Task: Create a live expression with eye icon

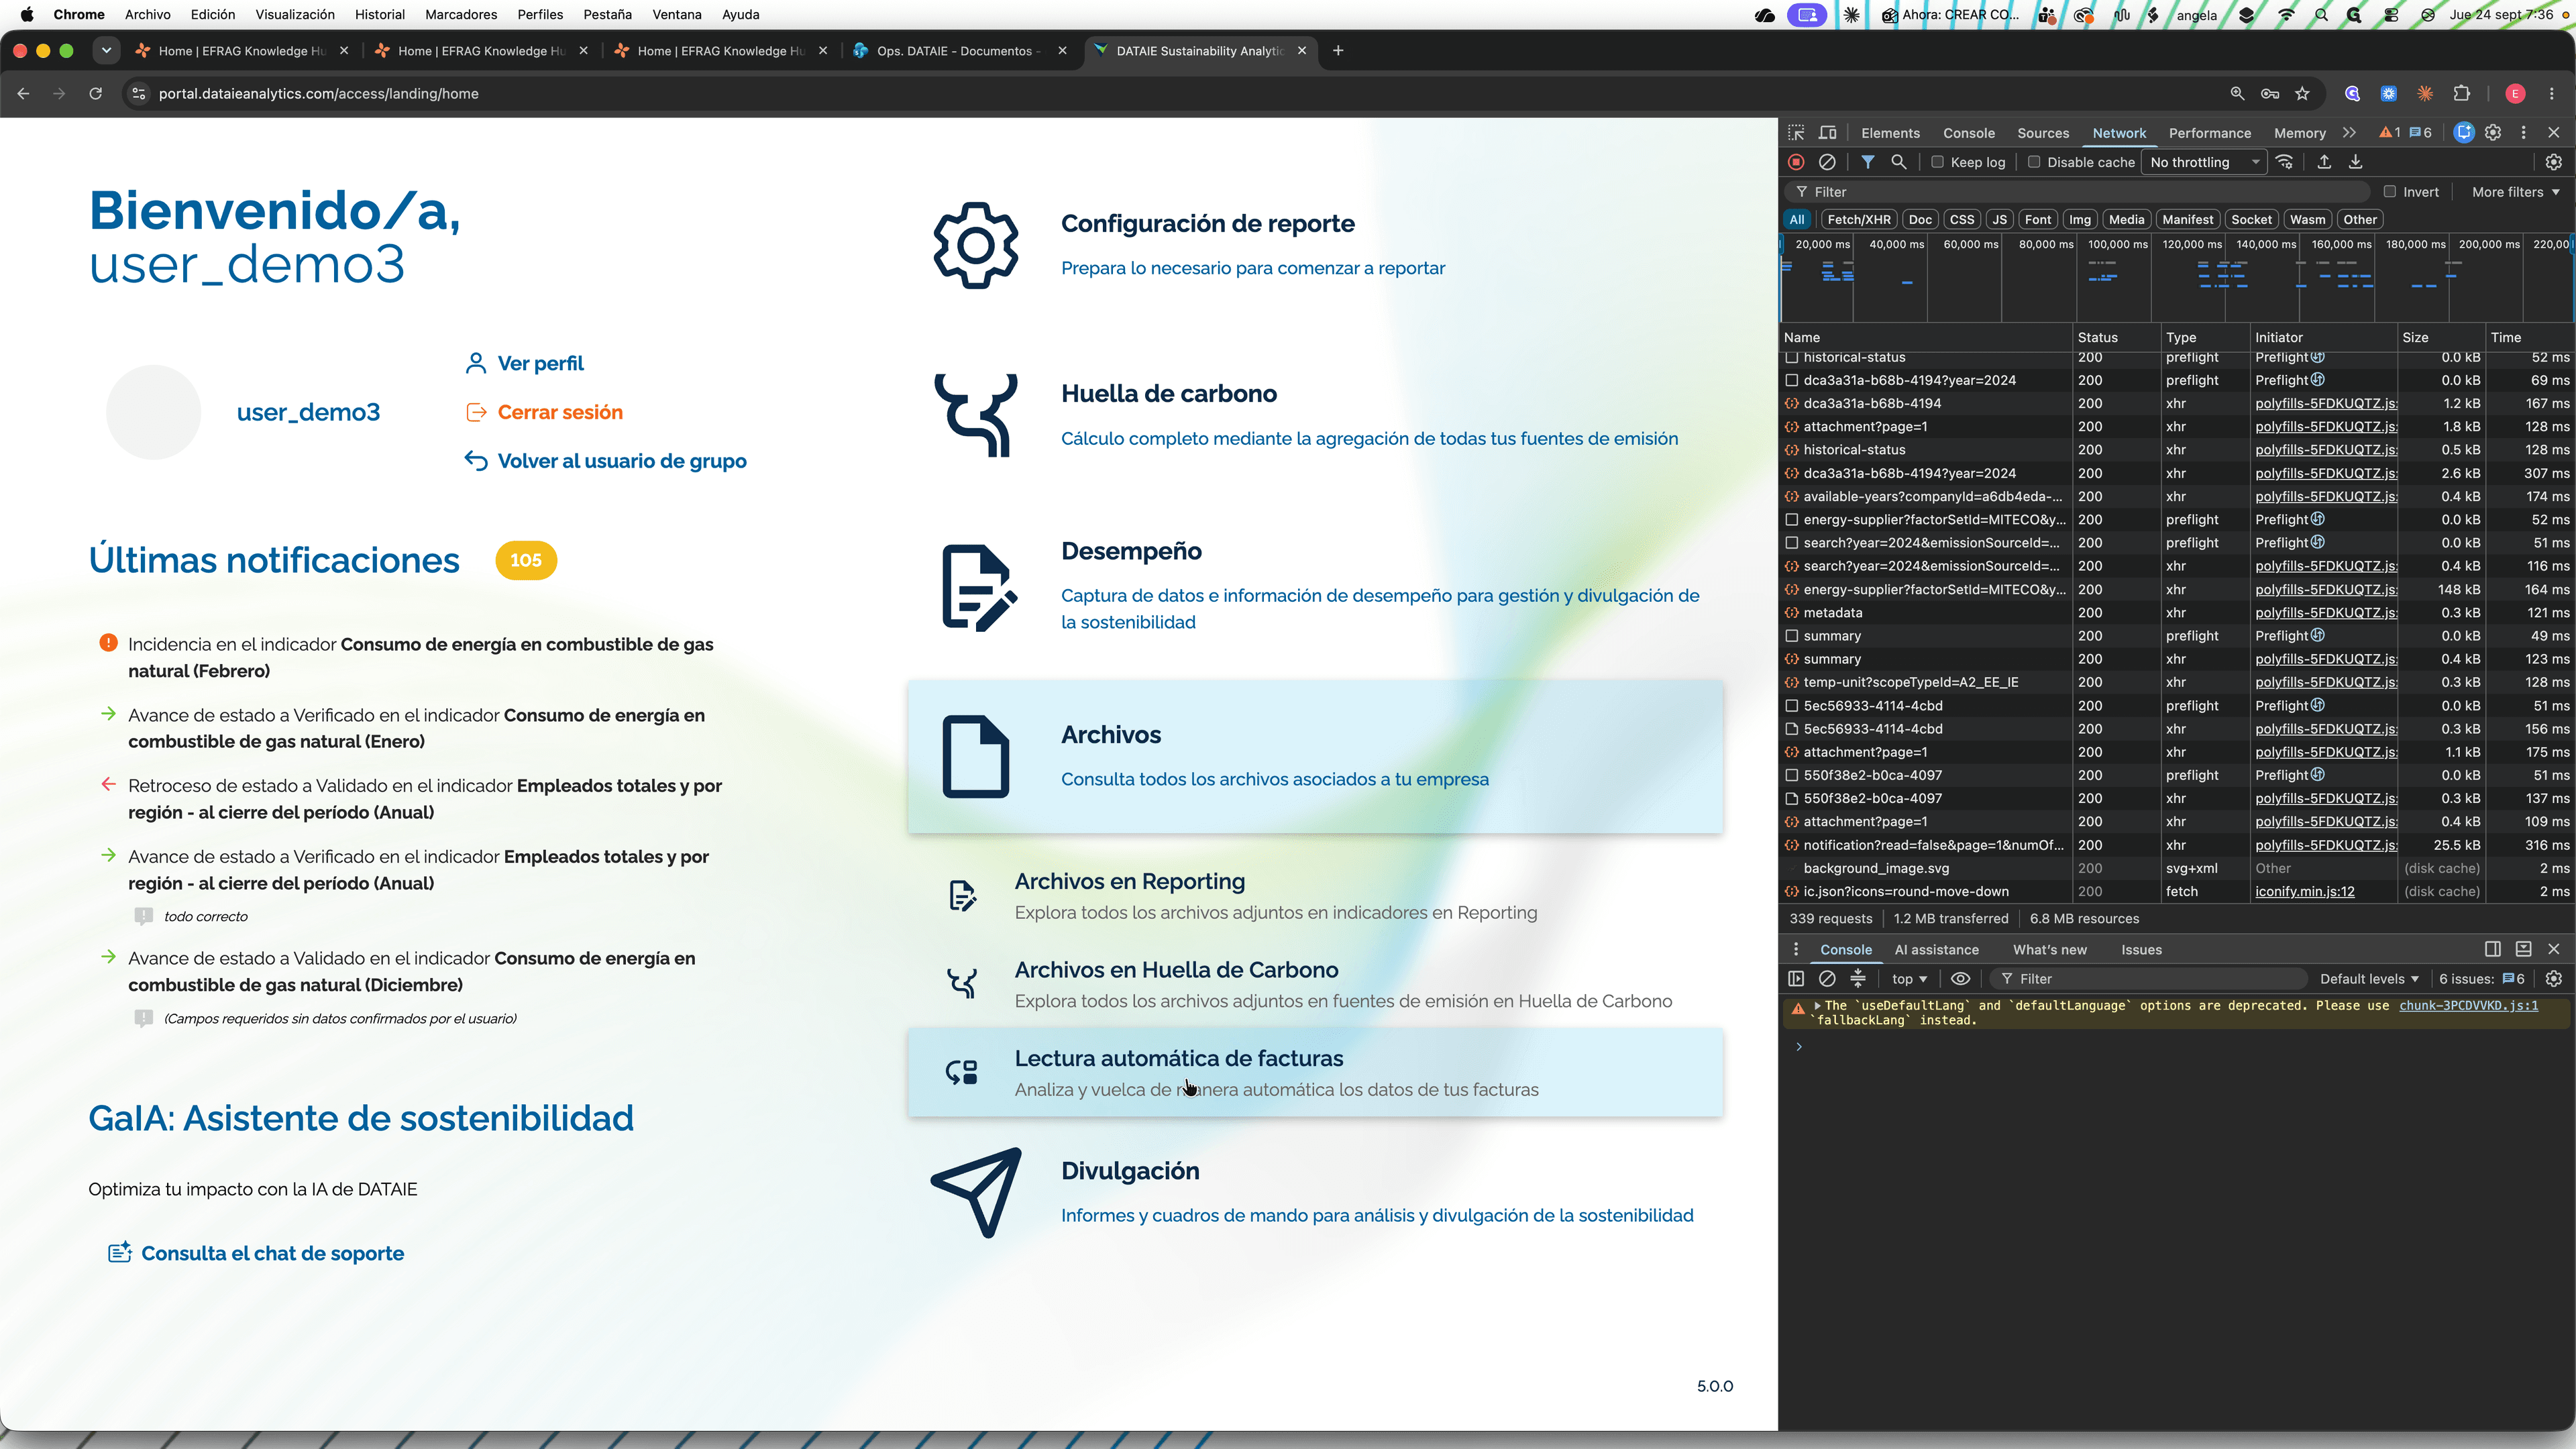Action: coord(1960,979)
